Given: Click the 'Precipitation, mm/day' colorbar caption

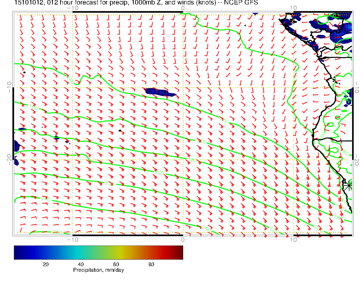Looking at the screenshot, I should (98, 270).
